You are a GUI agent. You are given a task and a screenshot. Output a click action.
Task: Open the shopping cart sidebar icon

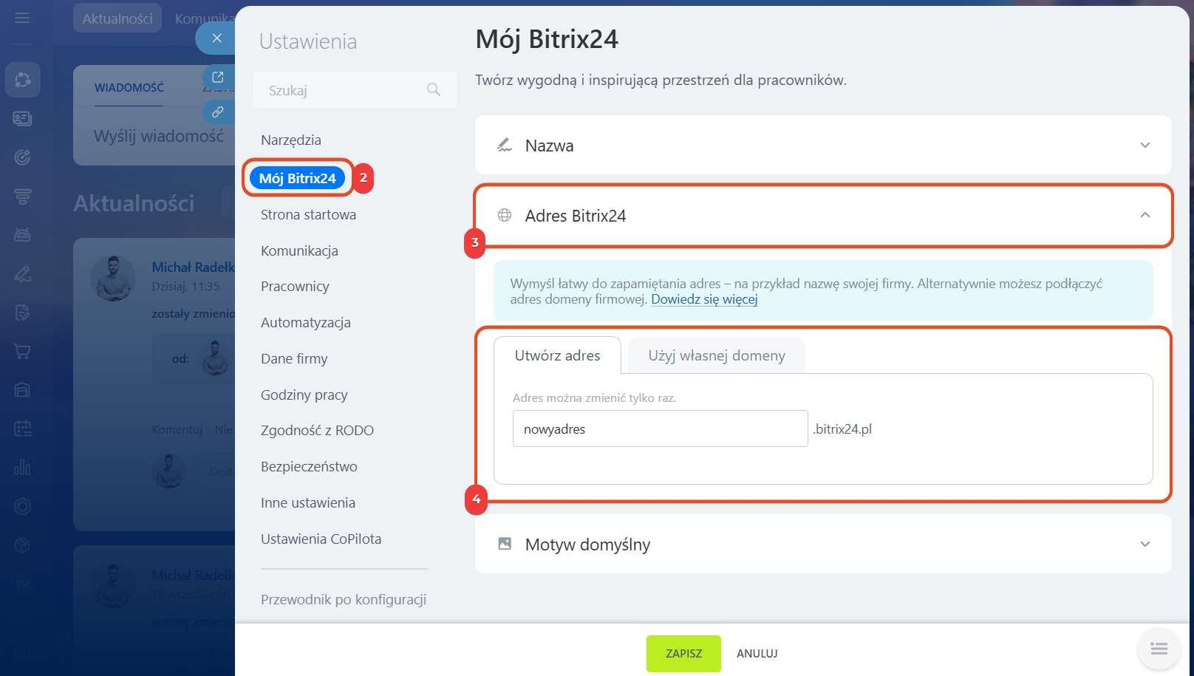(22, 352)
